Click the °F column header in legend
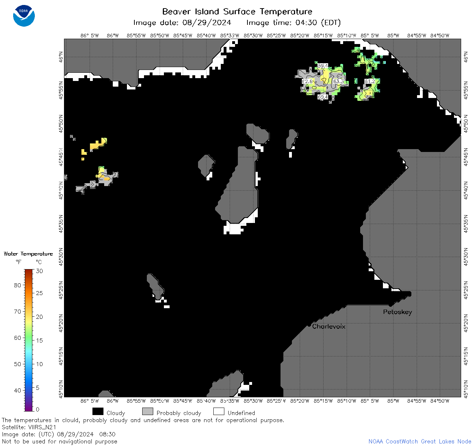 click(x=18, y=262)
